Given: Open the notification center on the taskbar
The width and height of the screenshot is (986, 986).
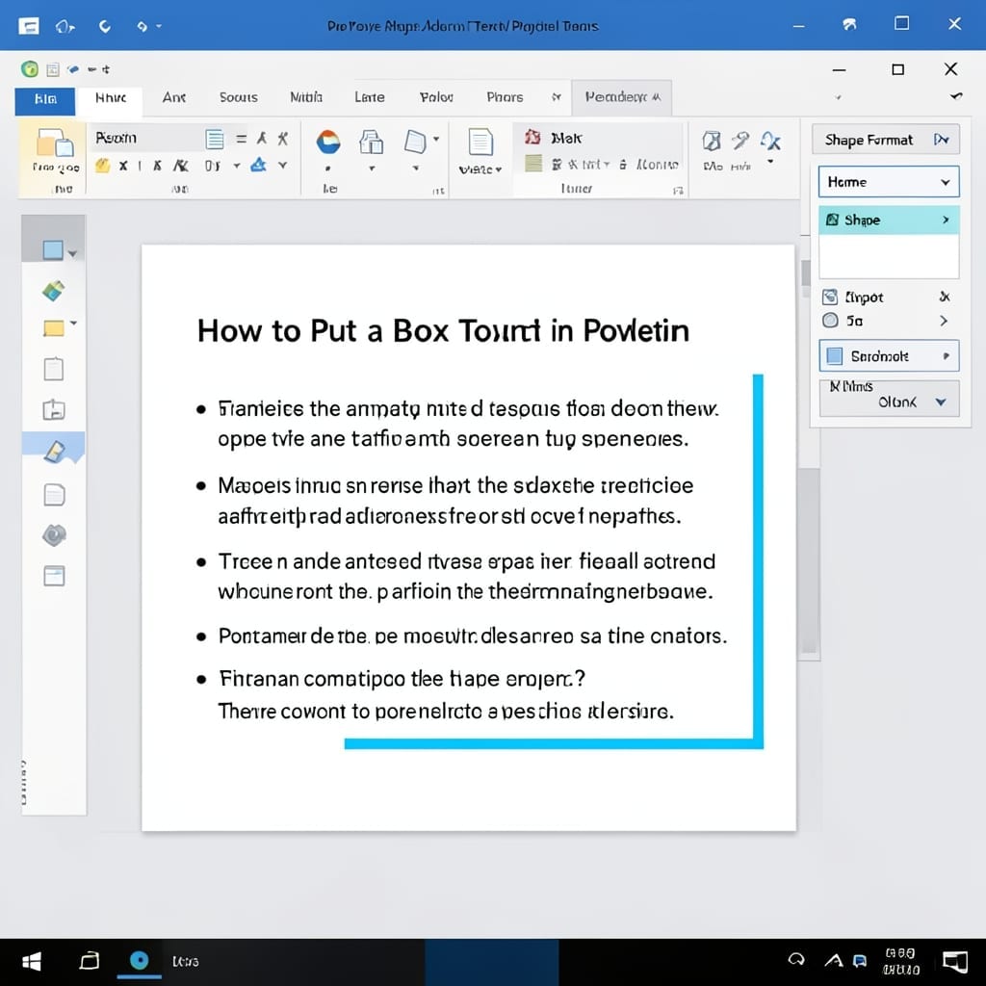Looking at the screenshot, I should coord(955,961).
